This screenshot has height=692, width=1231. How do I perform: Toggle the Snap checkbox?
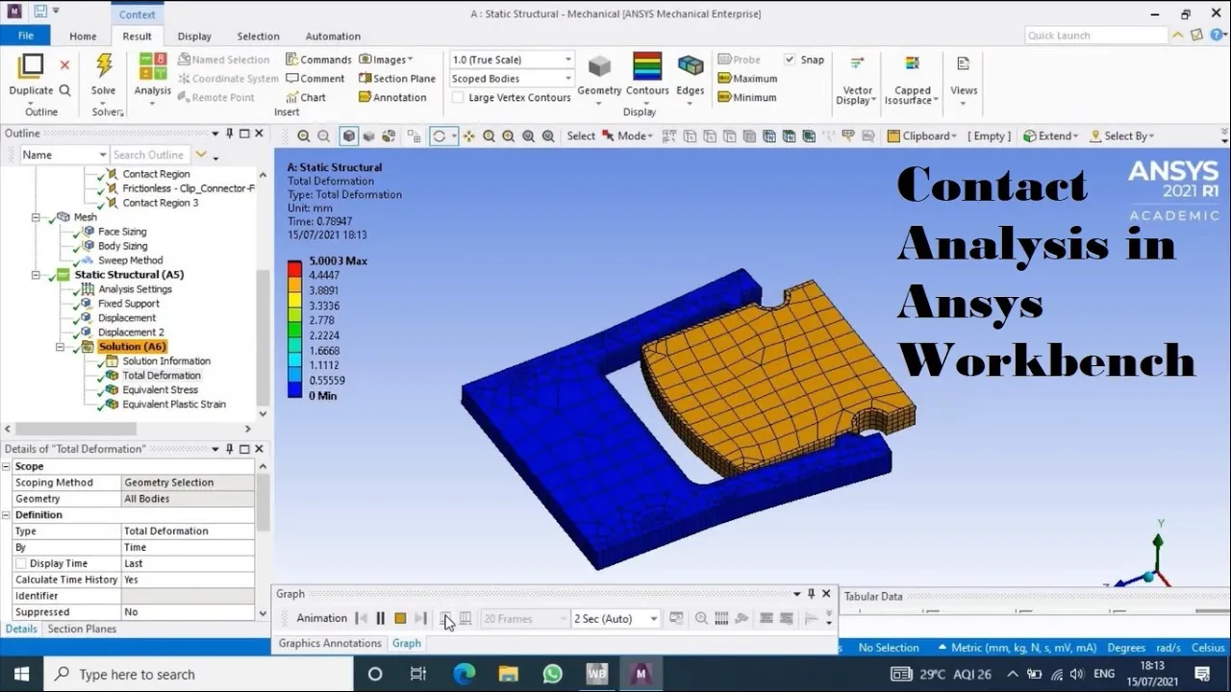coord(790,60)
